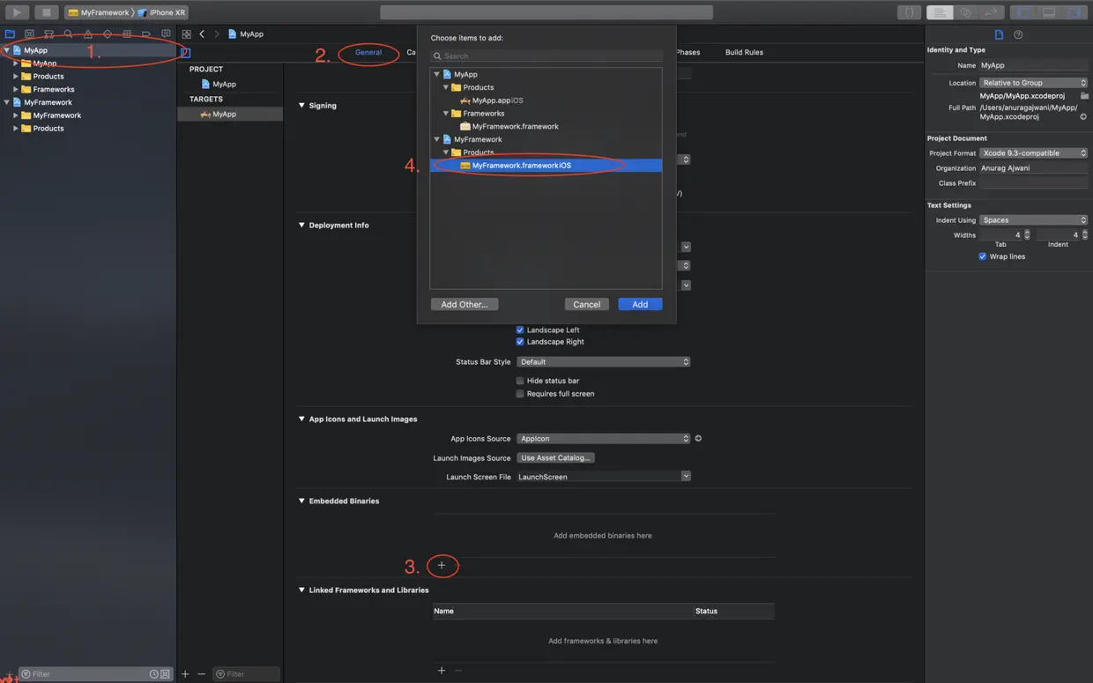Viewport: 1093px width, 683px height.
Task: Open the Find navigator magnifier icon
Action: coord(69,34)
